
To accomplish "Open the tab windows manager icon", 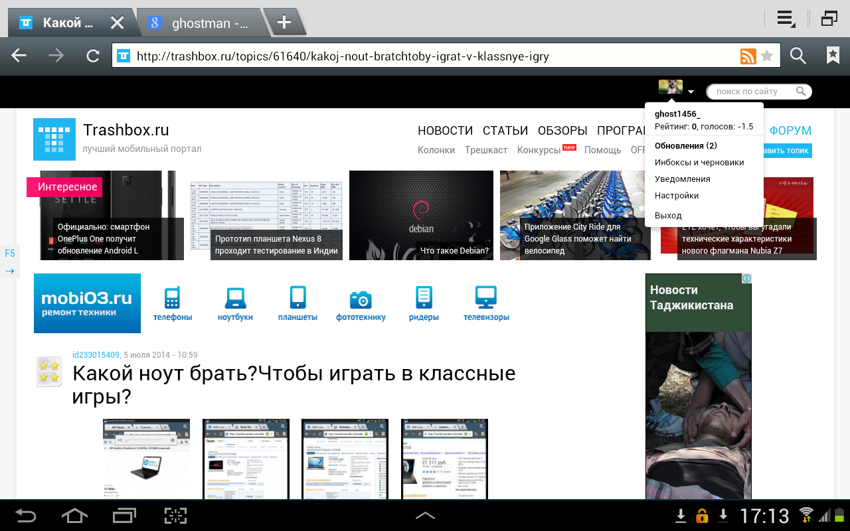I will point(829,19).
